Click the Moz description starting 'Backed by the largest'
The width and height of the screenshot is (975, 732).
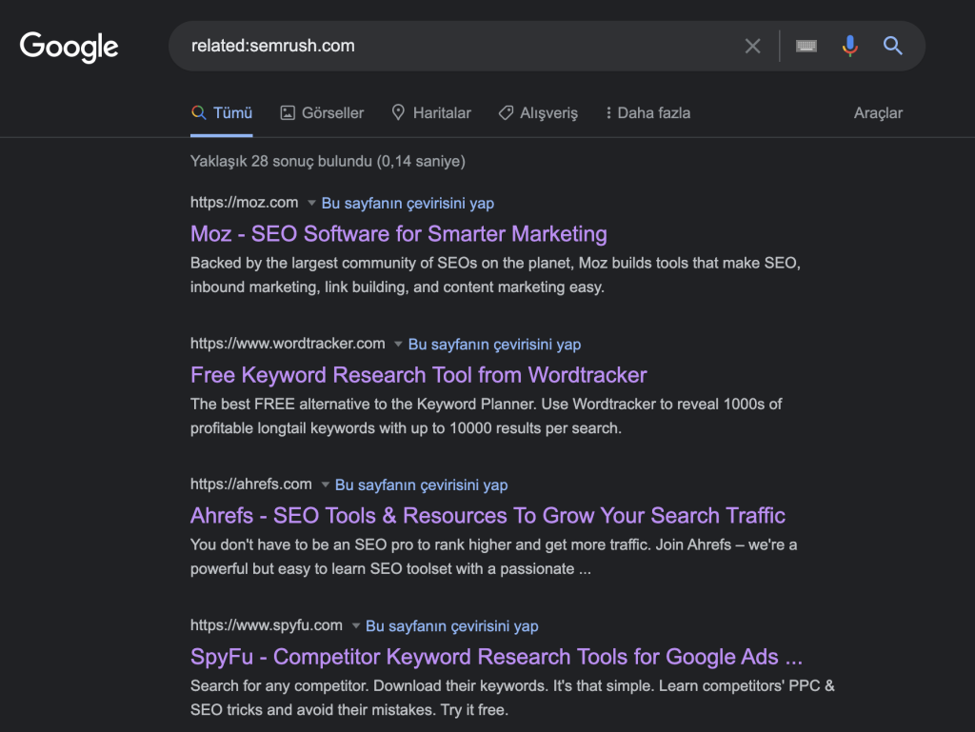[495, 275]
